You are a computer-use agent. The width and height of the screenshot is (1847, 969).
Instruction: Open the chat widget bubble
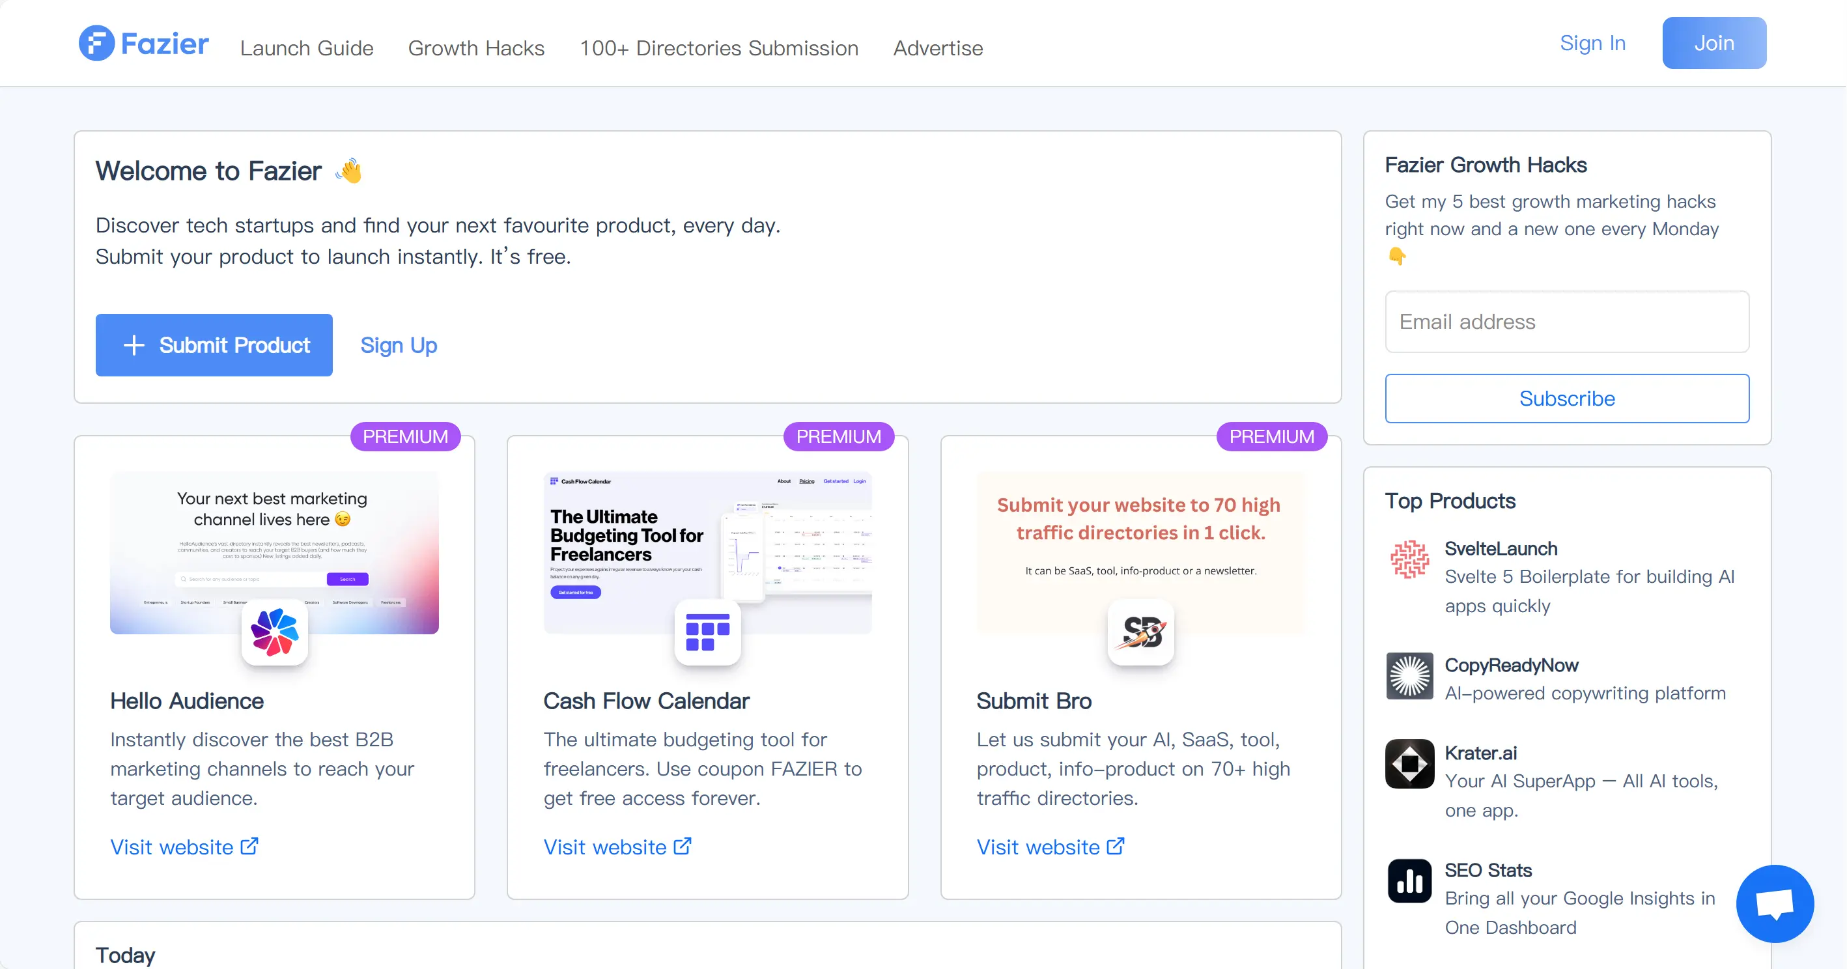1775,904
